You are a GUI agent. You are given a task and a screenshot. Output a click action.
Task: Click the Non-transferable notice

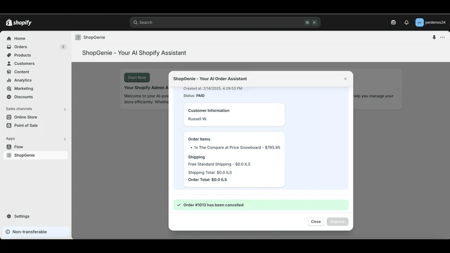pyautogui.click(x=35, y=232)
